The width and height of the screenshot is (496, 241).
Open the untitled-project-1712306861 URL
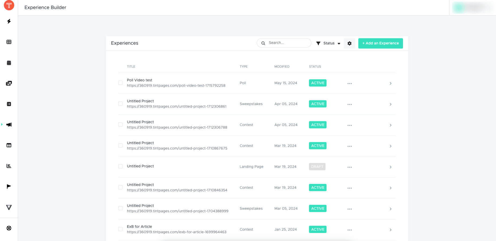pyautogui.click(x=177, y=107)
